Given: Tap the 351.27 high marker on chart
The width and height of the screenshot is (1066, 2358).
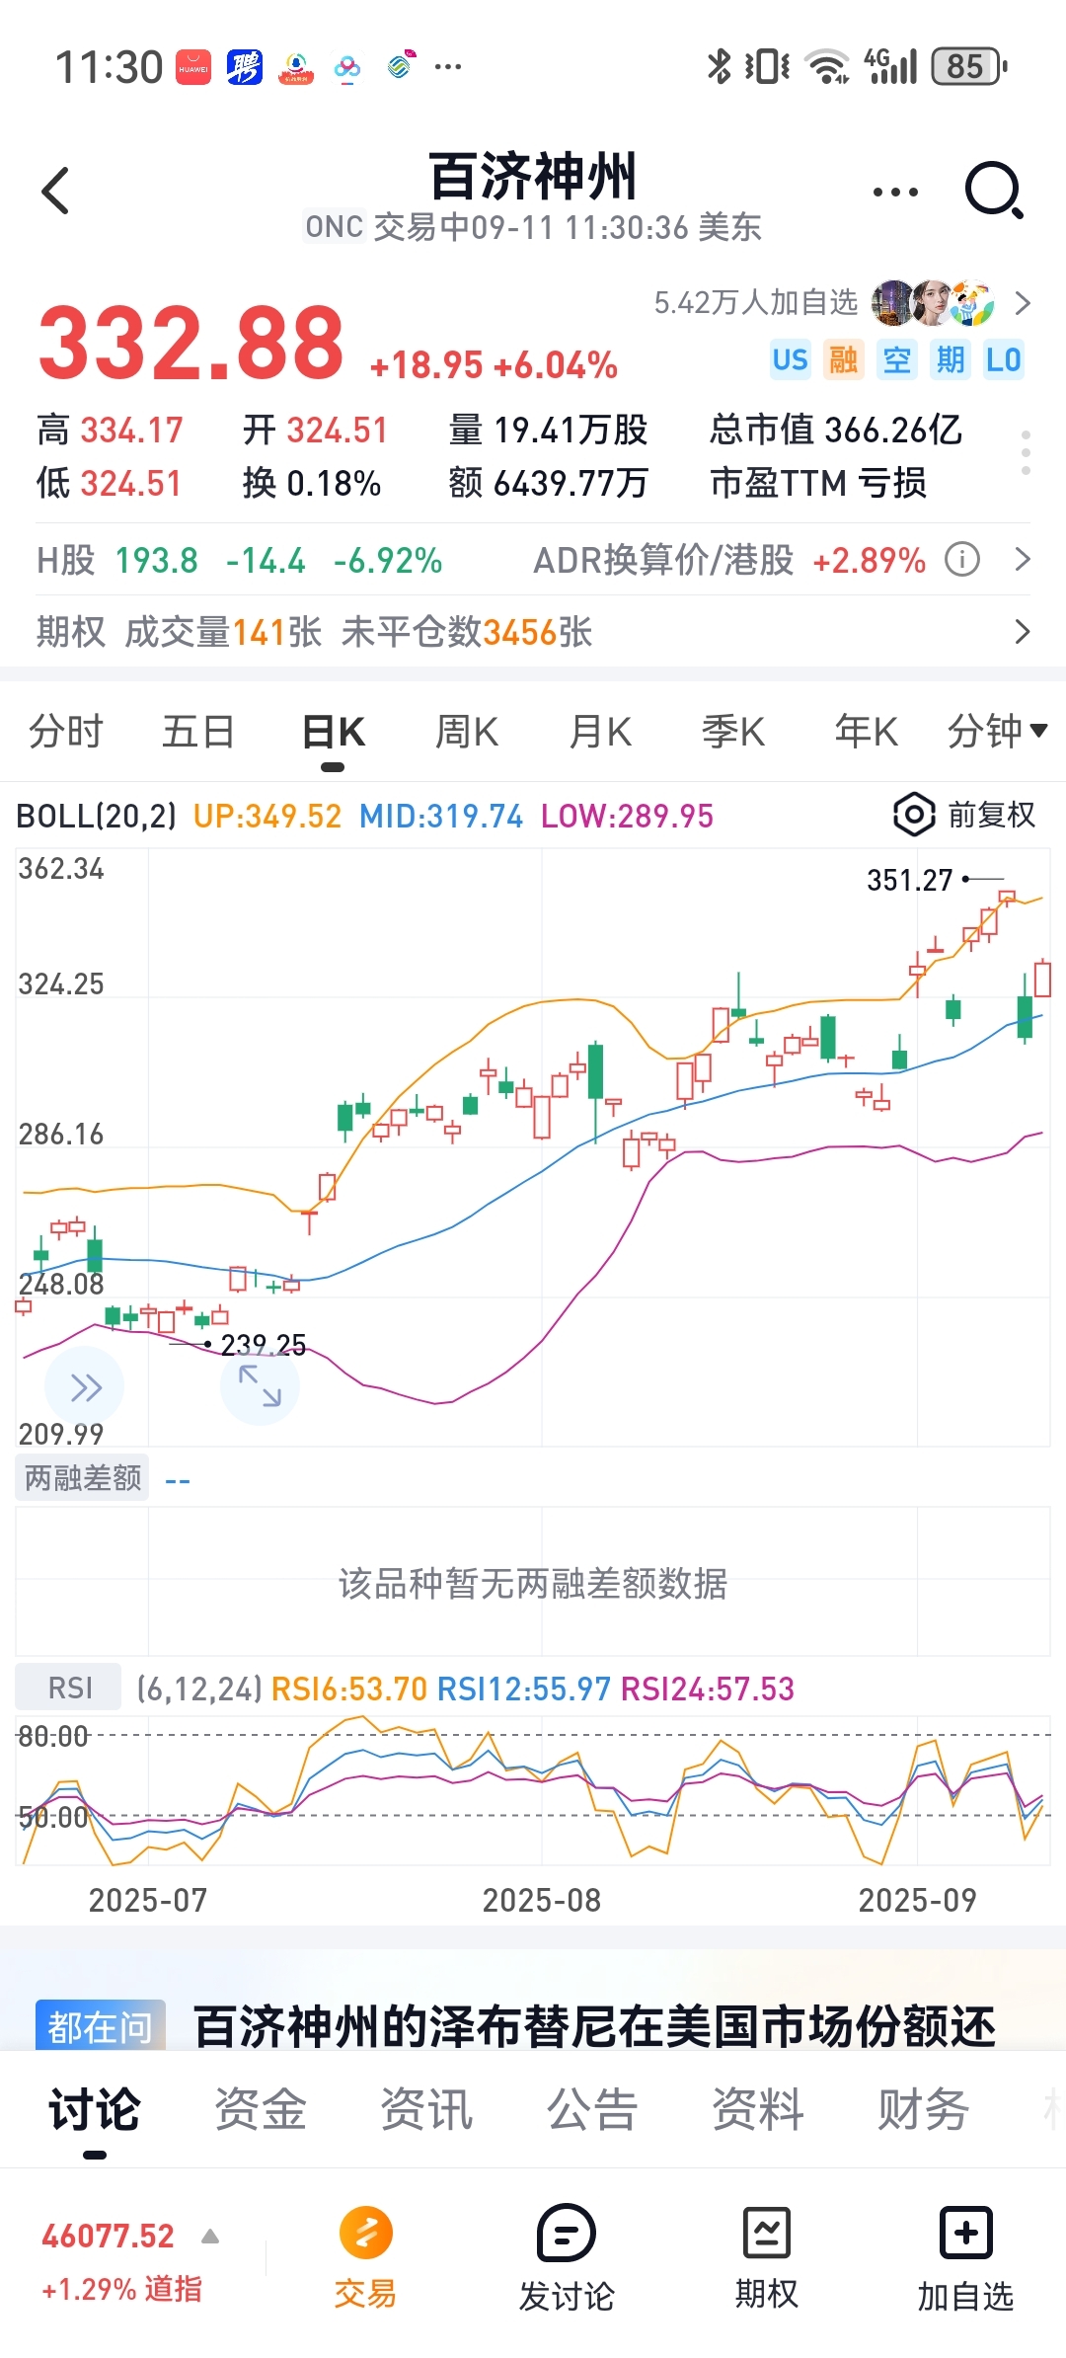Looking at the screenshot, I should (x=909, y=880).
